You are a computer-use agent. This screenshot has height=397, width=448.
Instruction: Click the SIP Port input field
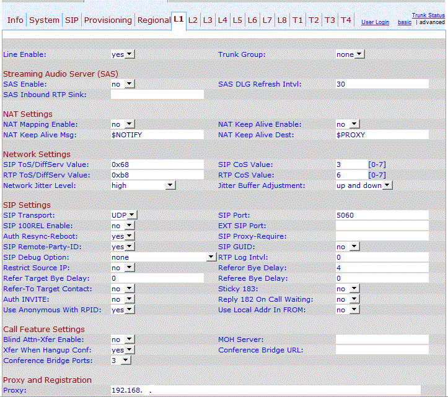(x=382, y=215)
